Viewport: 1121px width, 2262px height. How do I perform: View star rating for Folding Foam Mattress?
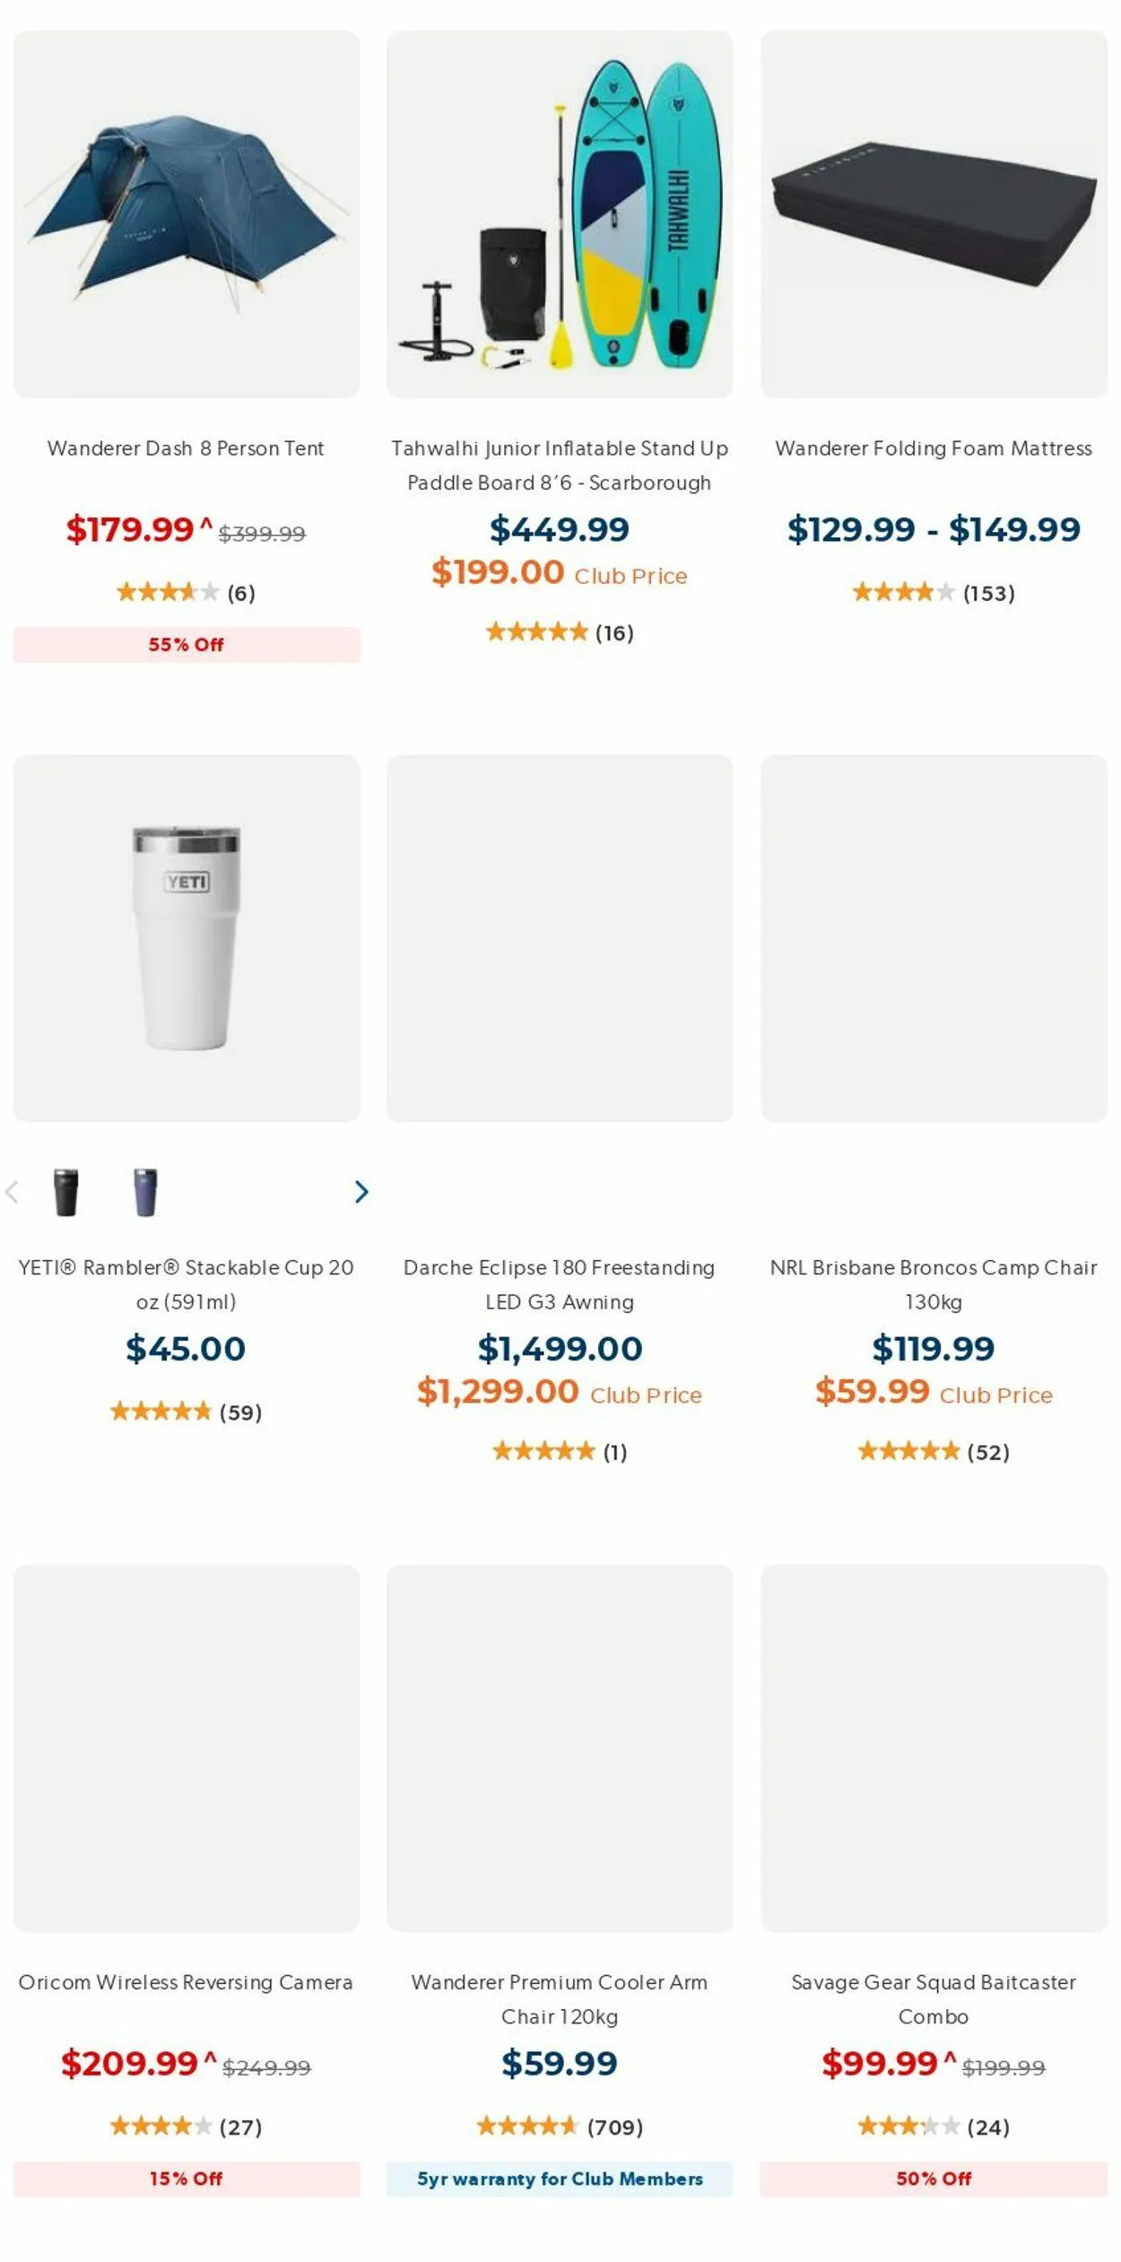pos(902,592)
